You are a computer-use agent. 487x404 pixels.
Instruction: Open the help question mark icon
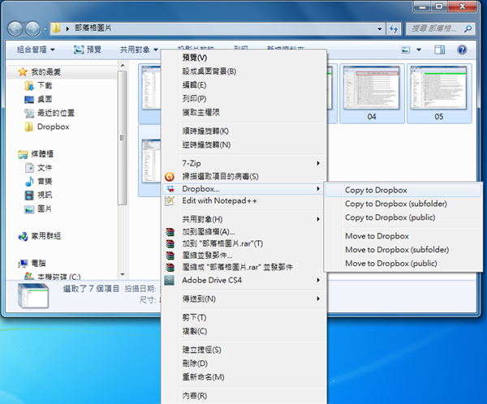click(462, 49)
